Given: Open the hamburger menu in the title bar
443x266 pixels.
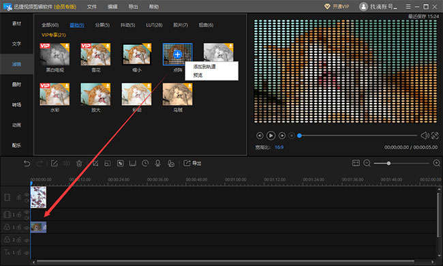Looking at the screenshot, I should pyautogui.click(x=408, y=7).
